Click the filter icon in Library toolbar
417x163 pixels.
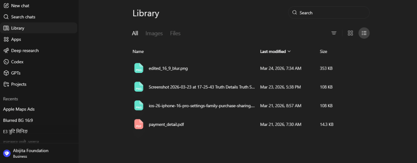point(334,33)
